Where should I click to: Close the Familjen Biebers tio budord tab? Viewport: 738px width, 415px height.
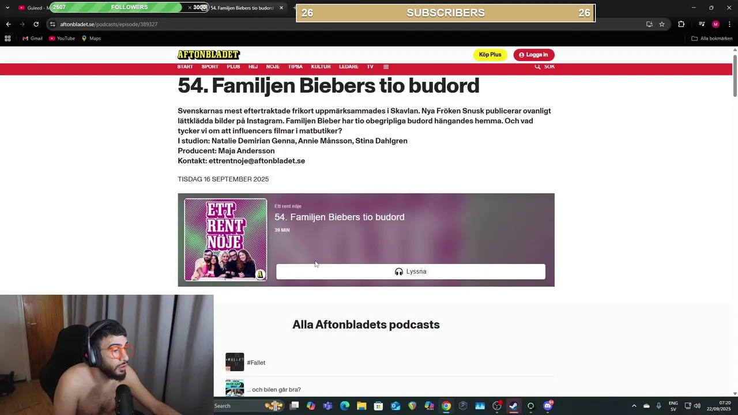pos(281,7)
